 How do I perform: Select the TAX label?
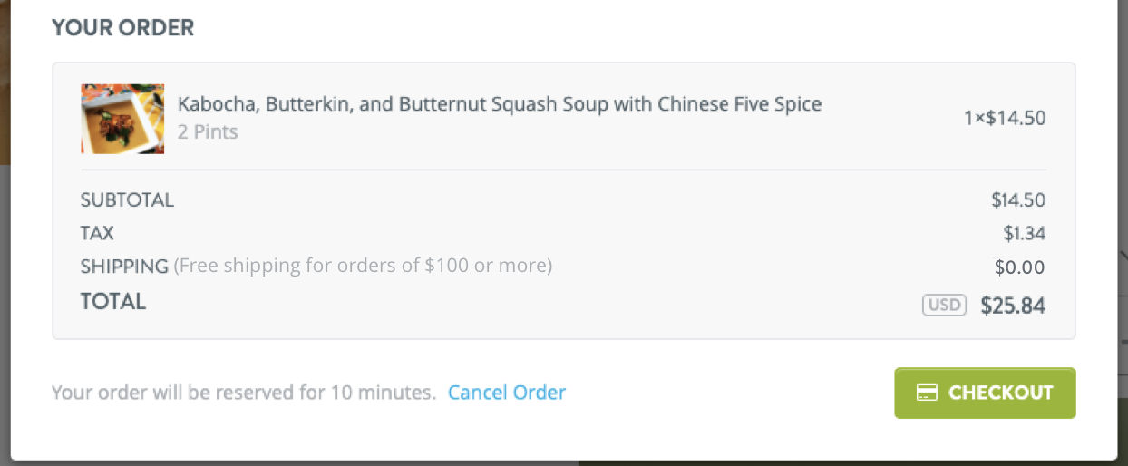97,233
